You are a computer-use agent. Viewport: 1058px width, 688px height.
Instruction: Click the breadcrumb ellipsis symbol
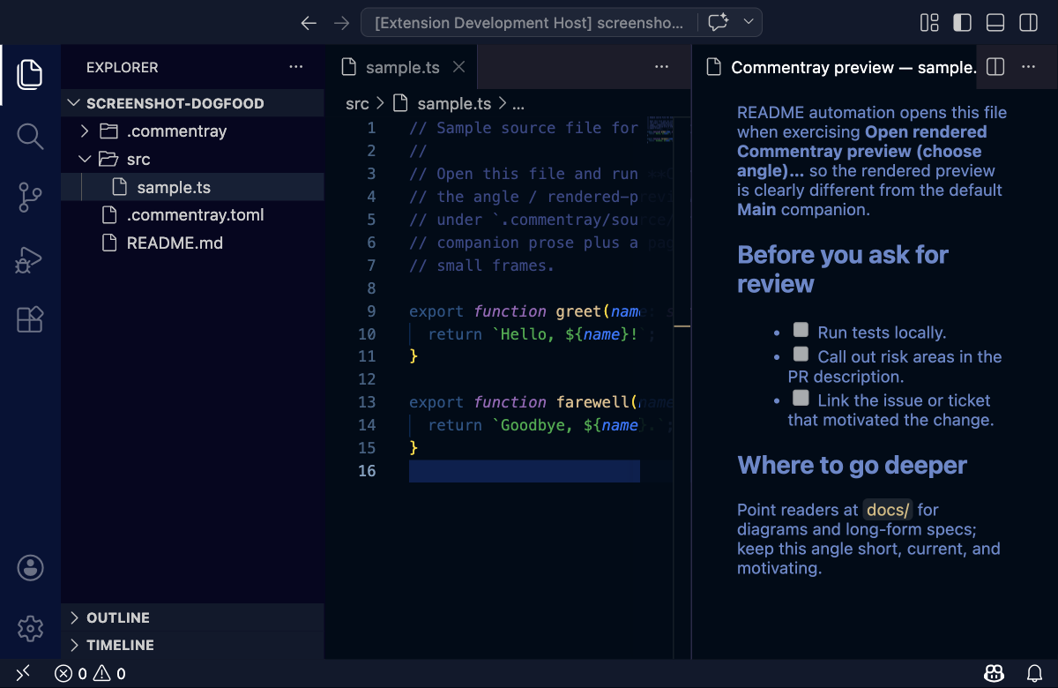(518, 104)
